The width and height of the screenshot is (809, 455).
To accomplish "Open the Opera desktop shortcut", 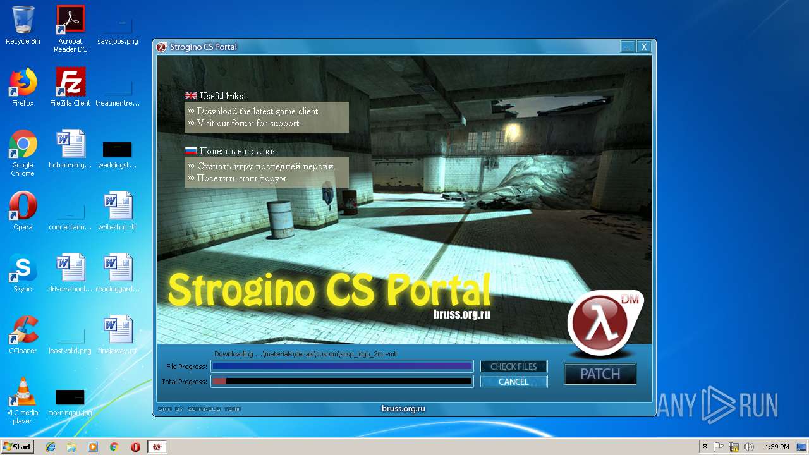I will tap(23, 211).
